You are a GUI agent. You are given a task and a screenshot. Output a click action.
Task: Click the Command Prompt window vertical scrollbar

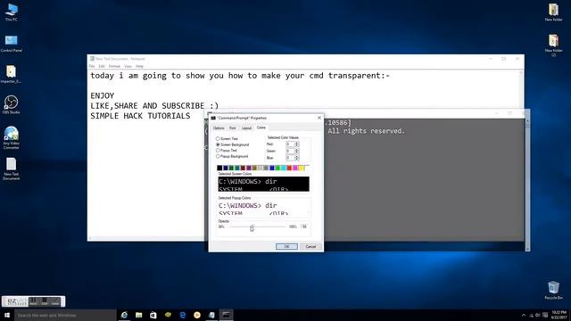pos(527,185)
